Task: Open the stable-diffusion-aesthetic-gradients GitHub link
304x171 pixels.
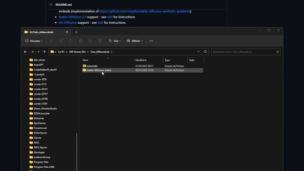Action: [x=144, y=11]
